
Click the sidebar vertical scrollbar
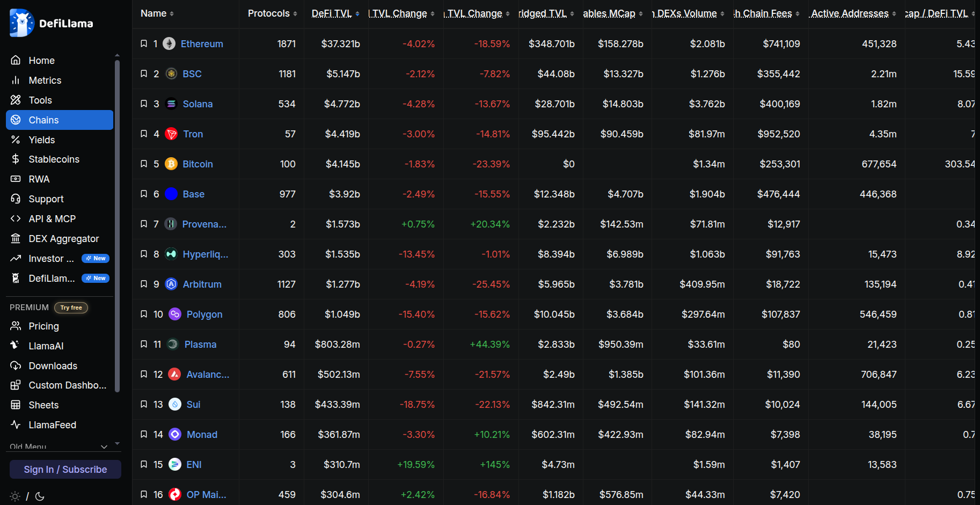[117, 225]
